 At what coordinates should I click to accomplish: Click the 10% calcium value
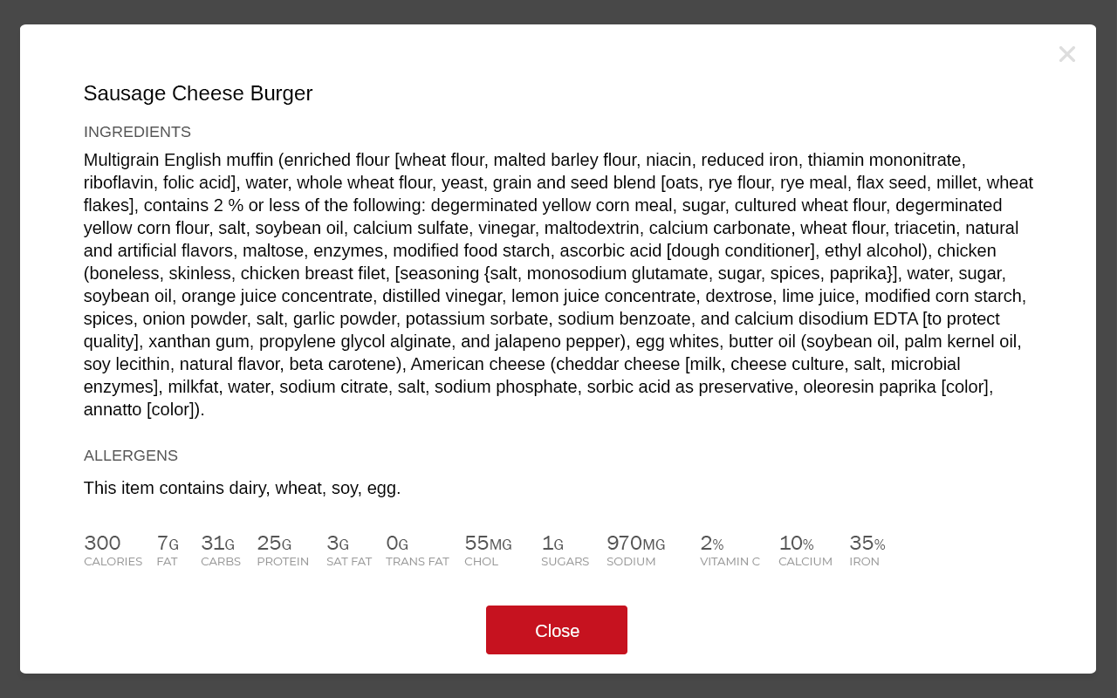pos(796,543)
